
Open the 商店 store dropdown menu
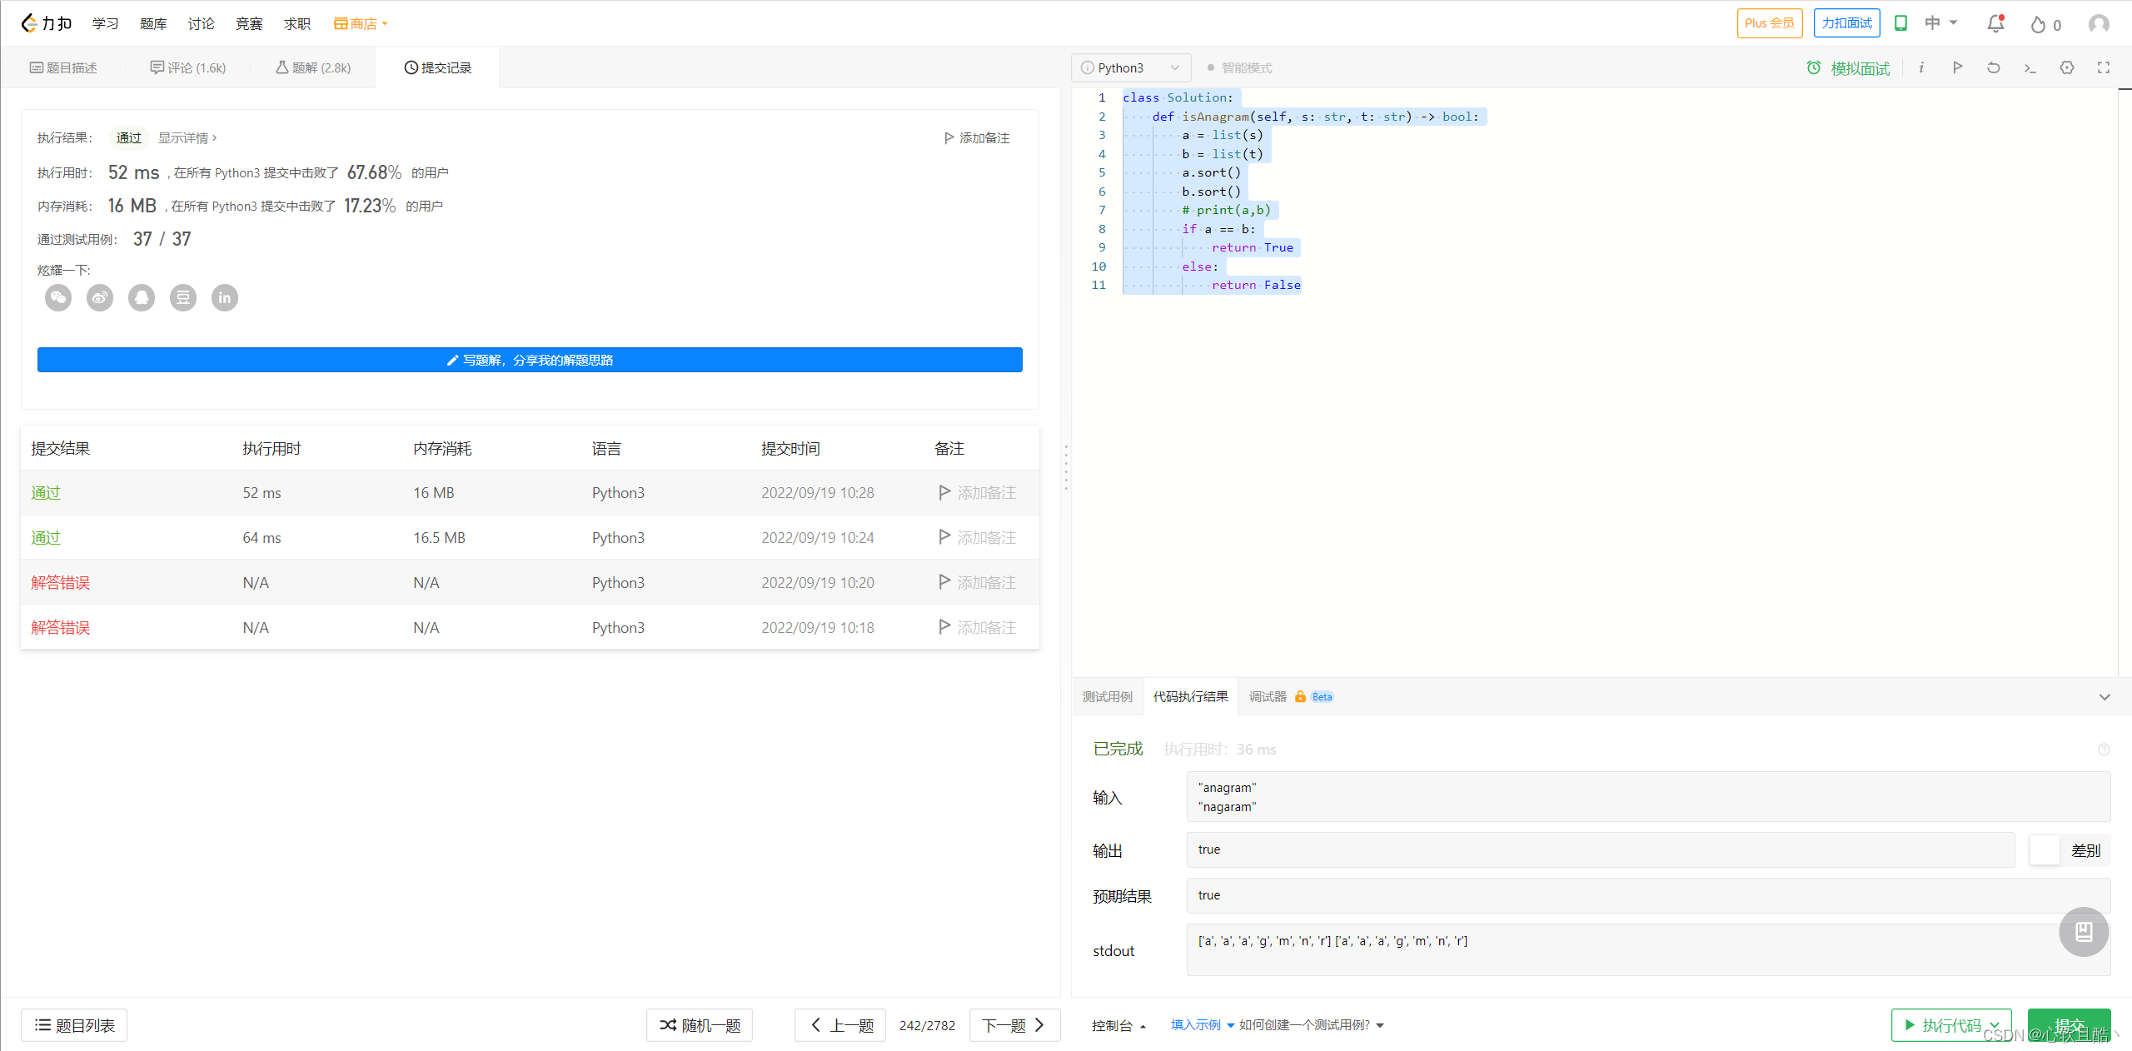[361, 23]
